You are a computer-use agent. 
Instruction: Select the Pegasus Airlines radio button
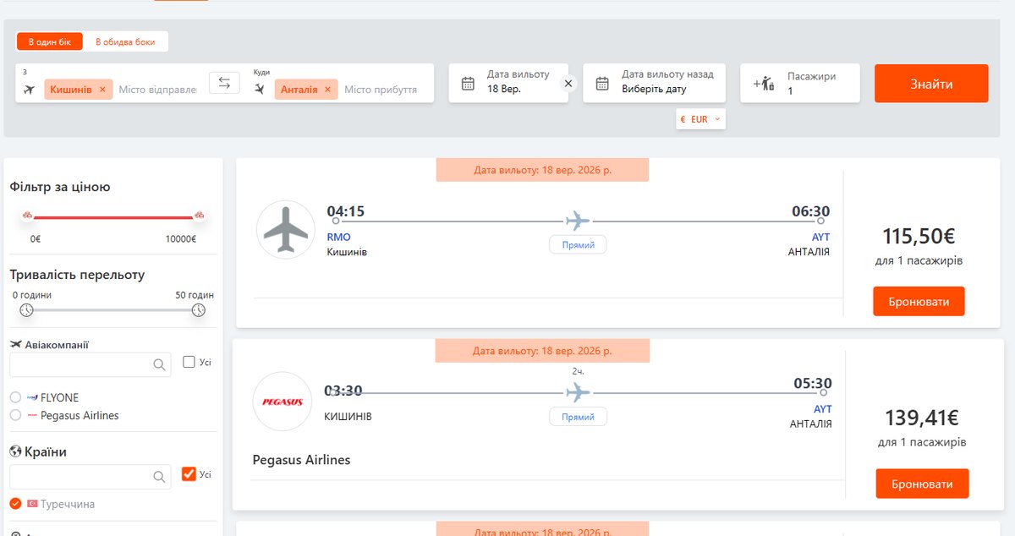pos(16,415)
